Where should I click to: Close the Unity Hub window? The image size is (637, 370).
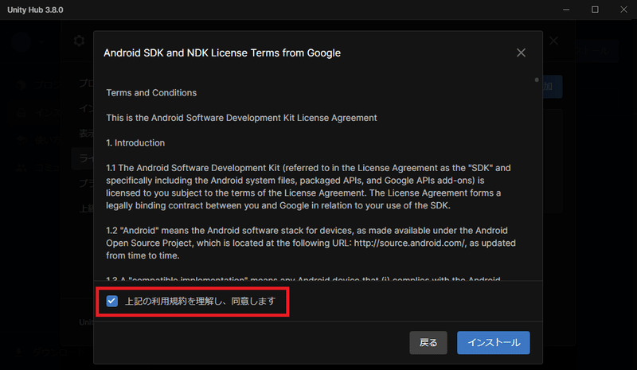[623, 10]
